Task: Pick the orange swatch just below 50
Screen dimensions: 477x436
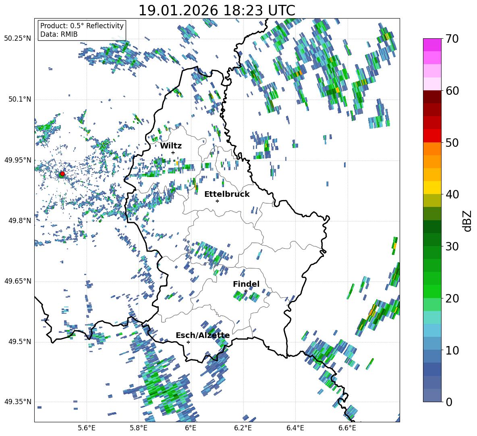Action: pyautogui.click(x=432, y=148)
